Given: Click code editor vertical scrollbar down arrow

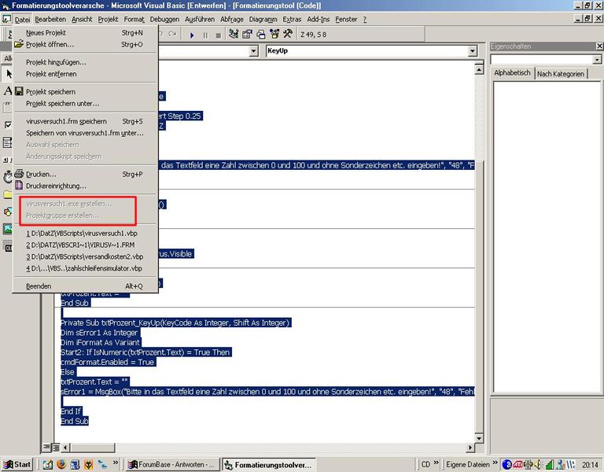Looking at the screenshot, I should point(479,438).
